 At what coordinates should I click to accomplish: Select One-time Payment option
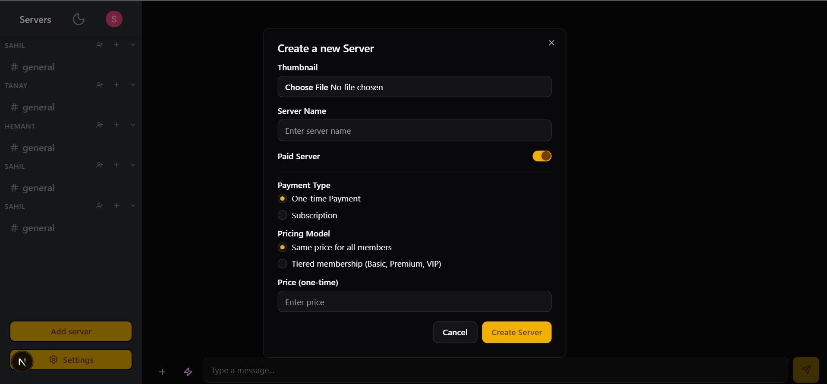[283, 198]
